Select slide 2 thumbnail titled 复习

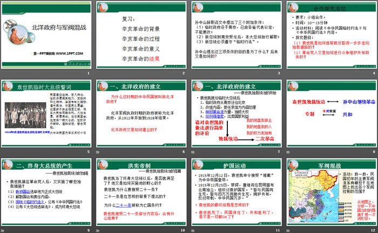[141, 35]
